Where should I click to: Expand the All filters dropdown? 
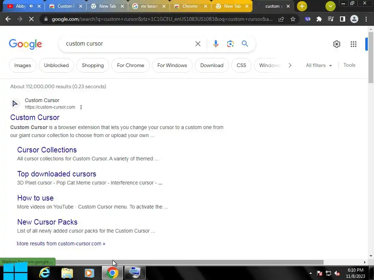click(x=318, y=65)
